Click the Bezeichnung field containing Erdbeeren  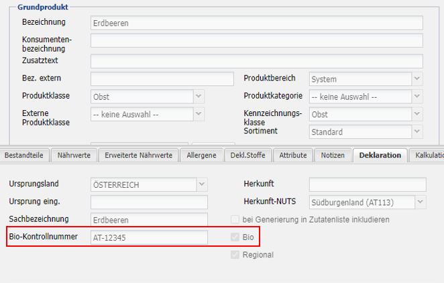tap(256, 23)
